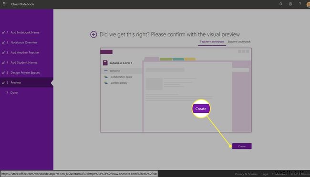Viewport: 310px width, 177px height.
Task: Open the settings gear icon
Action: 290,4
